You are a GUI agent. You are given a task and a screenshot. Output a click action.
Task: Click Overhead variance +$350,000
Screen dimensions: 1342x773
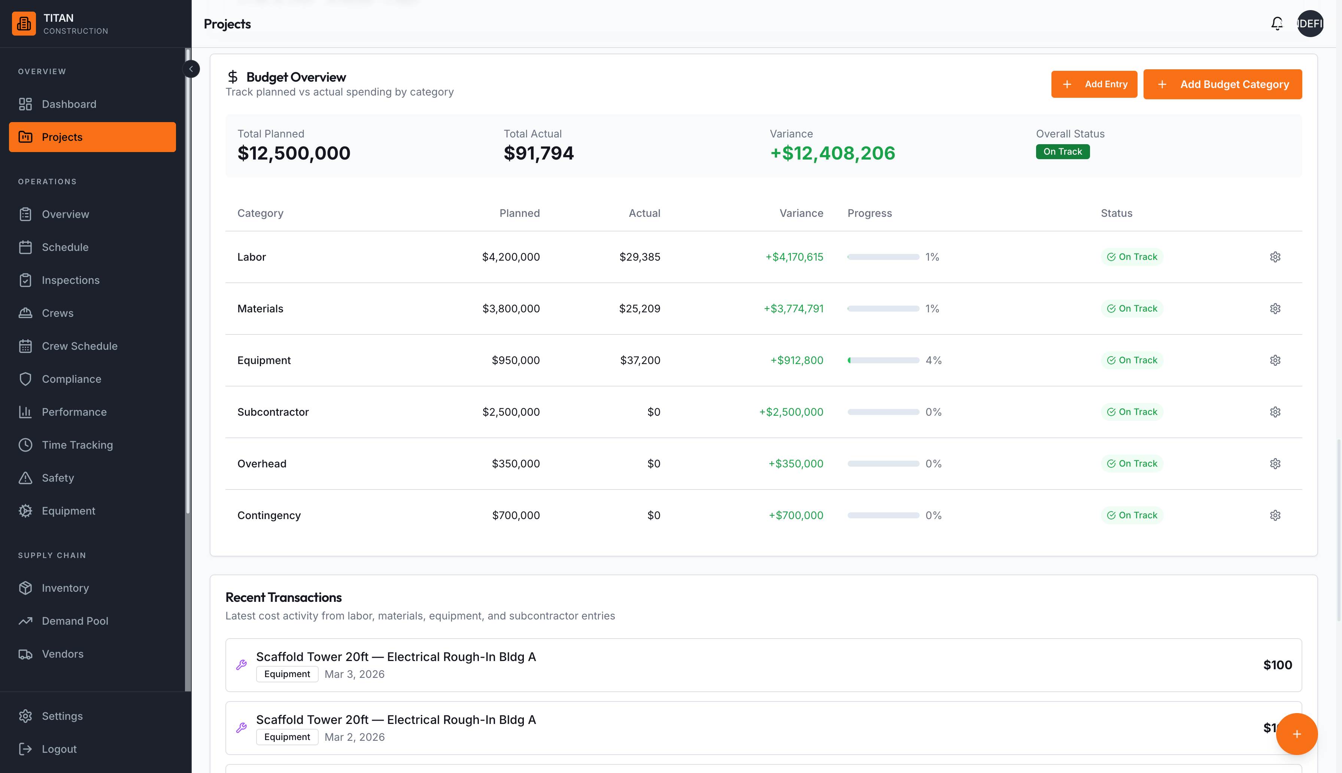(x=795, y=464)
